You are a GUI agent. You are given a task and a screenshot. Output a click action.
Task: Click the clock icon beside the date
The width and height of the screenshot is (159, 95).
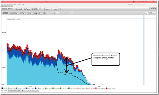[134, 2]
